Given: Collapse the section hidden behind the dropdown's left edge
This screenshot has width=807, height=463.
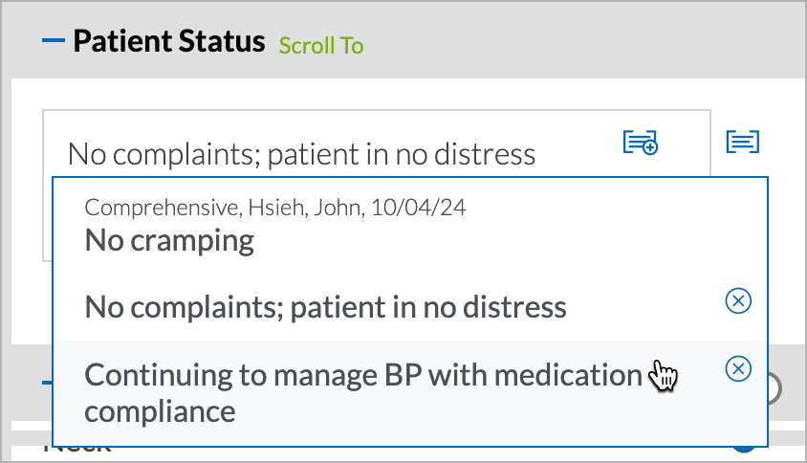Looking at the screenshot, I should pos(47,382).
